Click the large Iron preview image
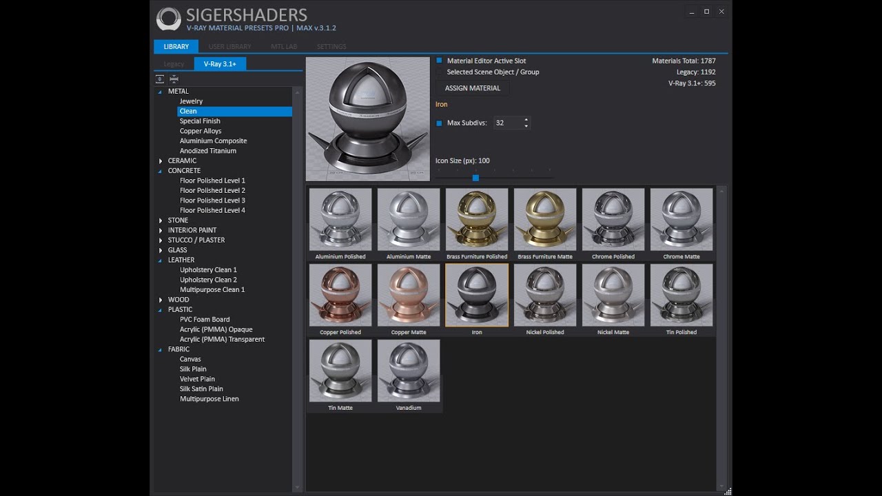 (x=368, y=119)
